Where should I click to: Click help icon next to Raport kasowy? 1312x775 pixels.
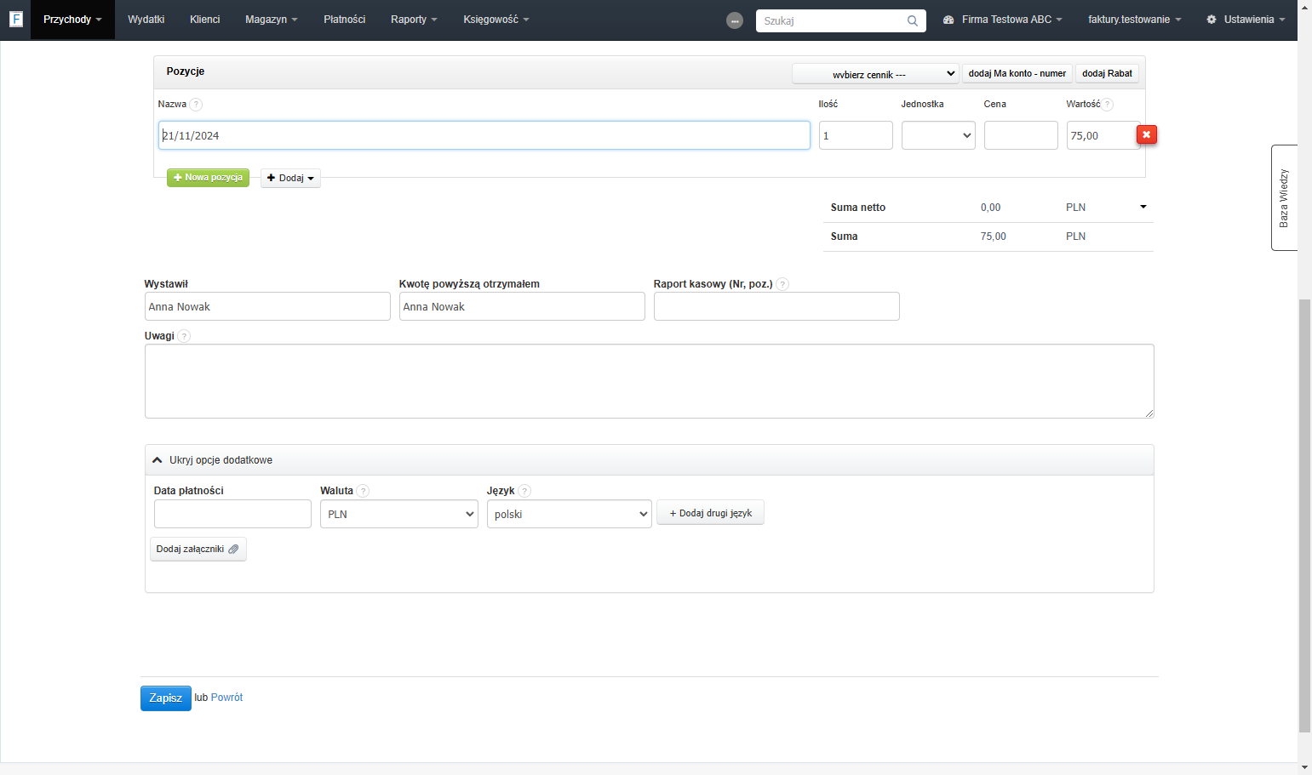point(782,284)
